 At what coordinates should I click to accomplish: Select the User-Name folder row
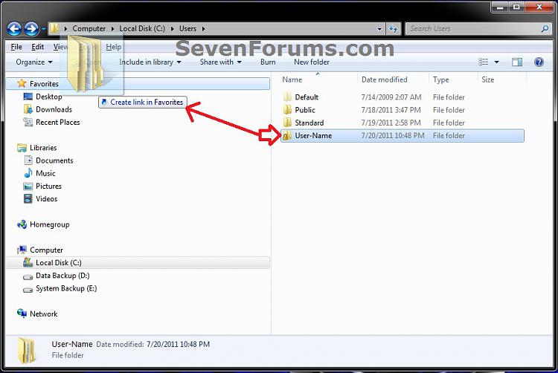403,136
